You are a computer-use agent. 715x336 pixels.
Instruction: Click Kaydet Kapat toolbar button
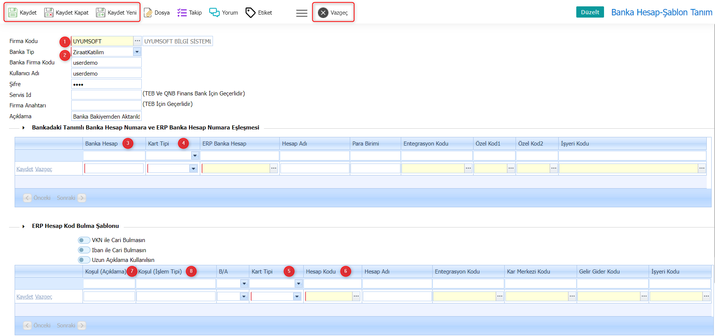66,12
